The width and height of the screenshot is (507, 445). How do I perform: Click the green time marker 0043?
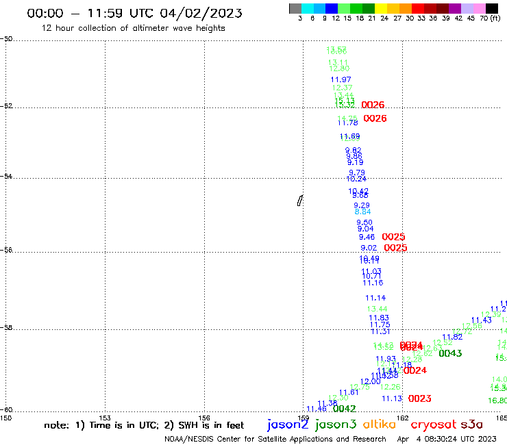click(x=450, y=353)
